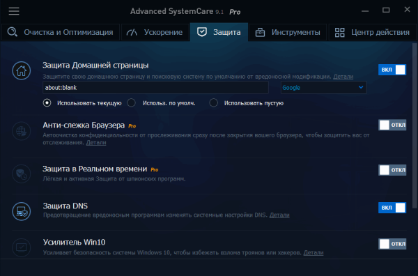Screen dimensions: 418x276
Task: Open the hamburger menu icon
Action: 14,11
